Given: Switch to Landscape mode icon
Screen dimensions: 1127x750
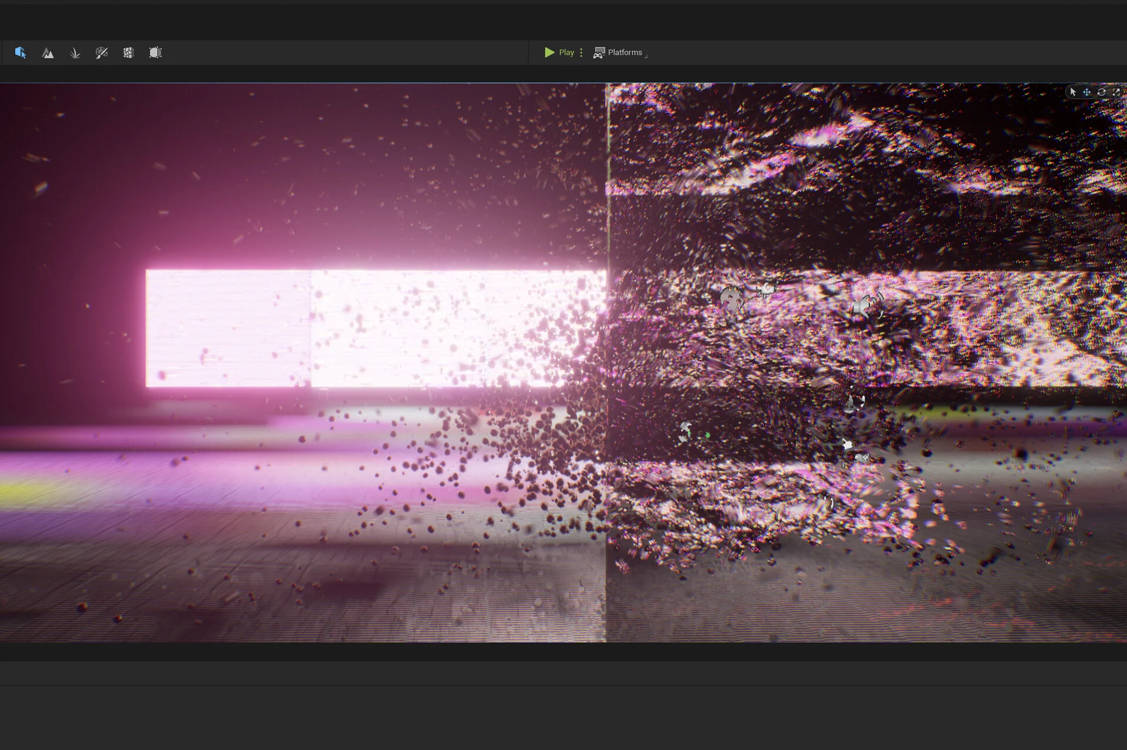Looking at the screenshot, I should tap(48, 53).
